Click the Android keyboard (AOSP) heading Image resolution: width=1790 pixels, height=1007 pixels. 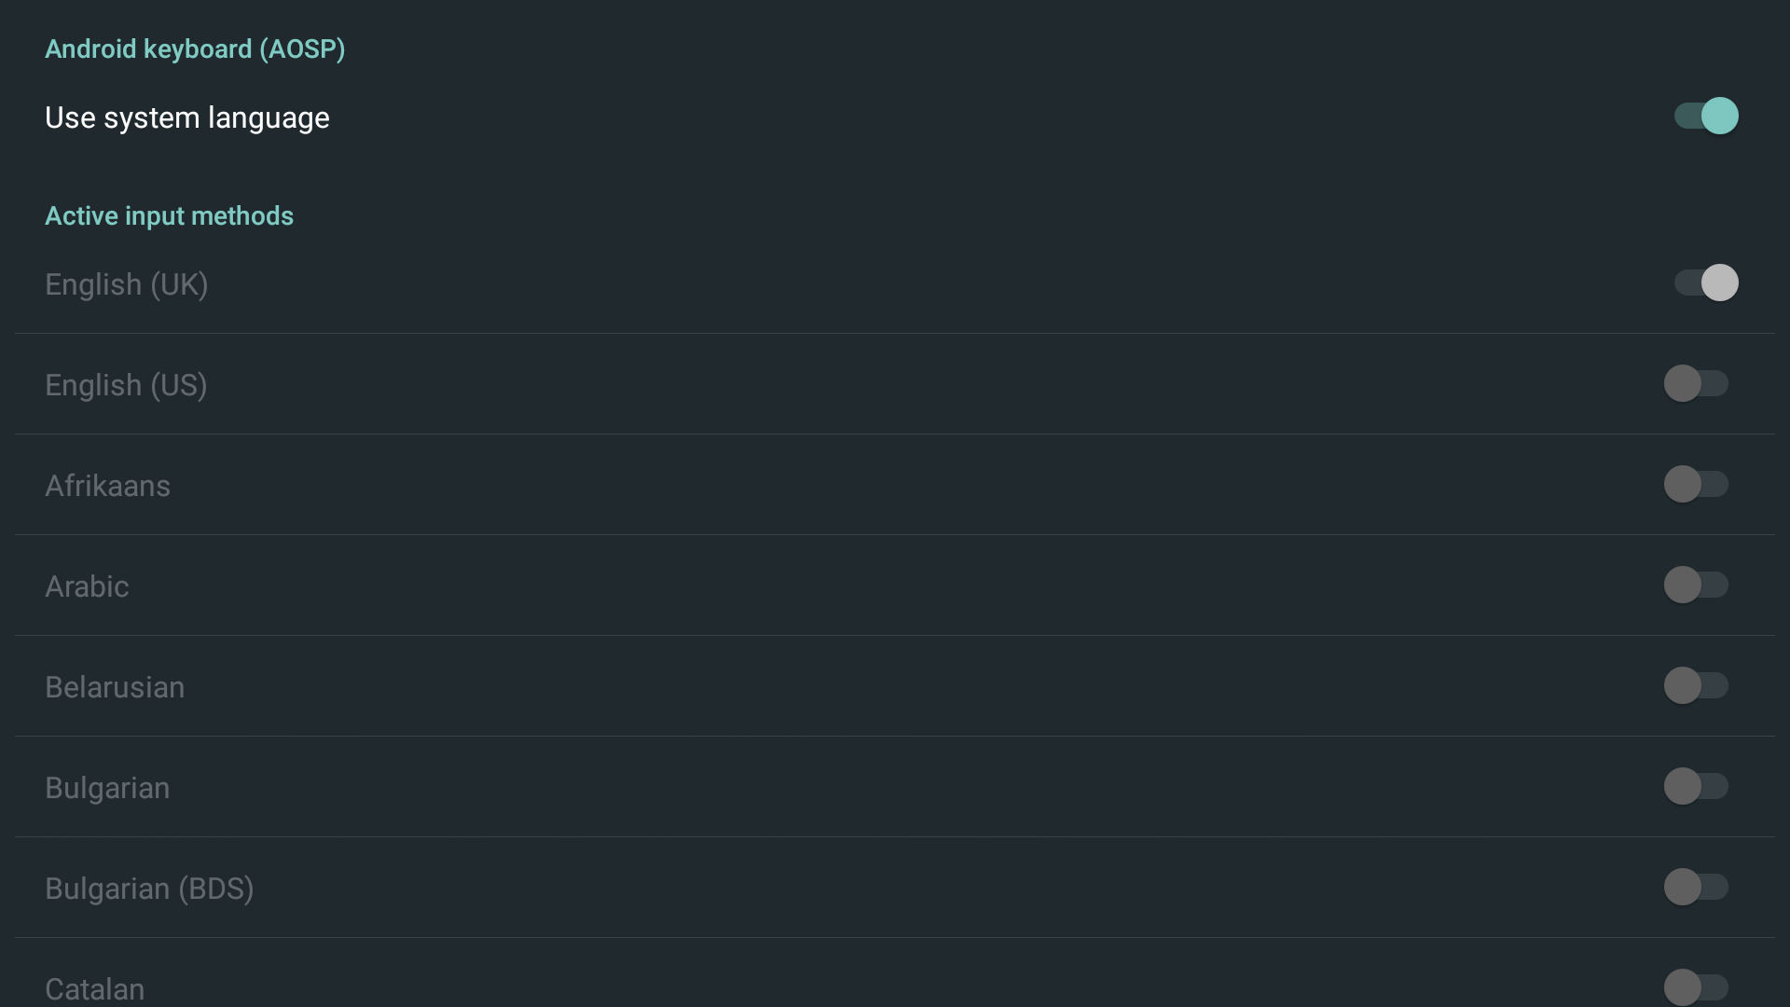(195, 49)
